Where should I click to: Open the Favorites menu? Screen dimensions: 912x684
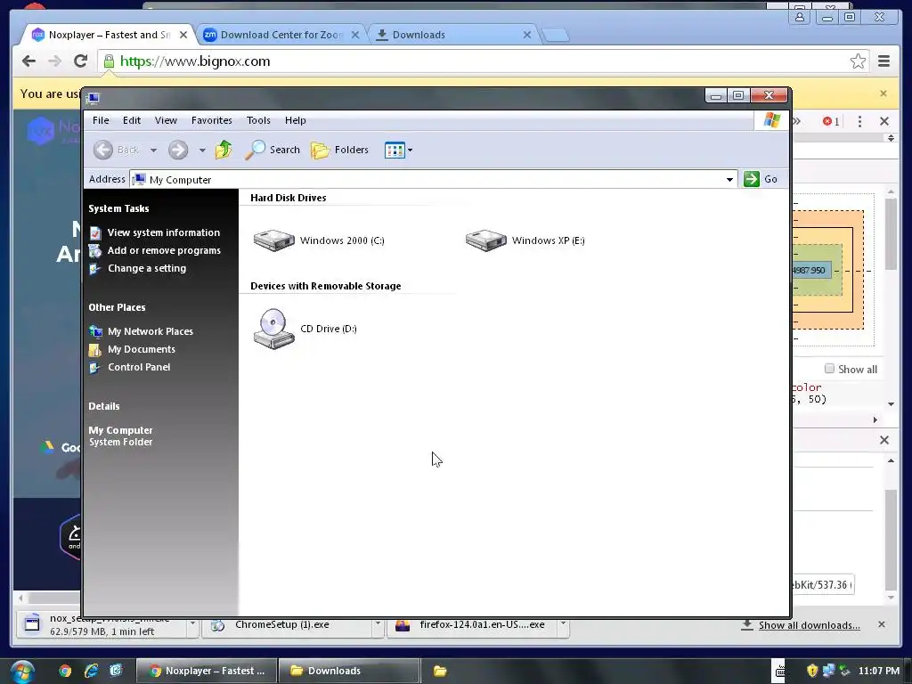click(x=212, y=120)
